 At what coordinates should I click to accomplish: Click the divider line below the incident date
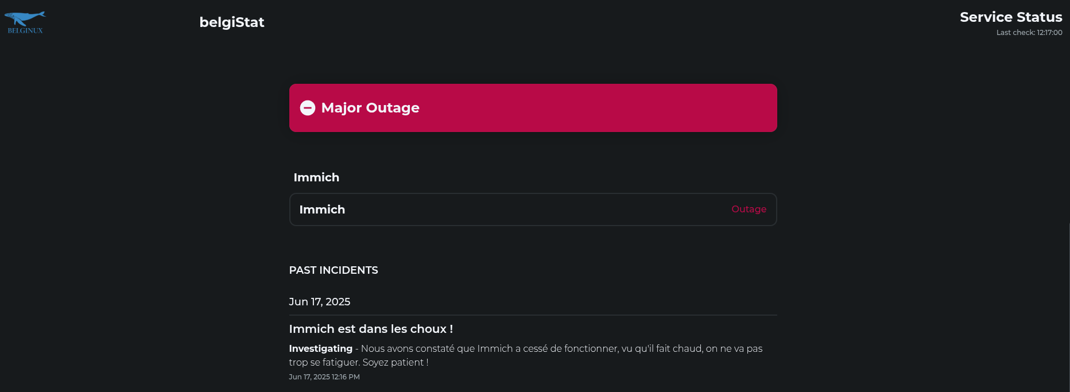point(533,315)
